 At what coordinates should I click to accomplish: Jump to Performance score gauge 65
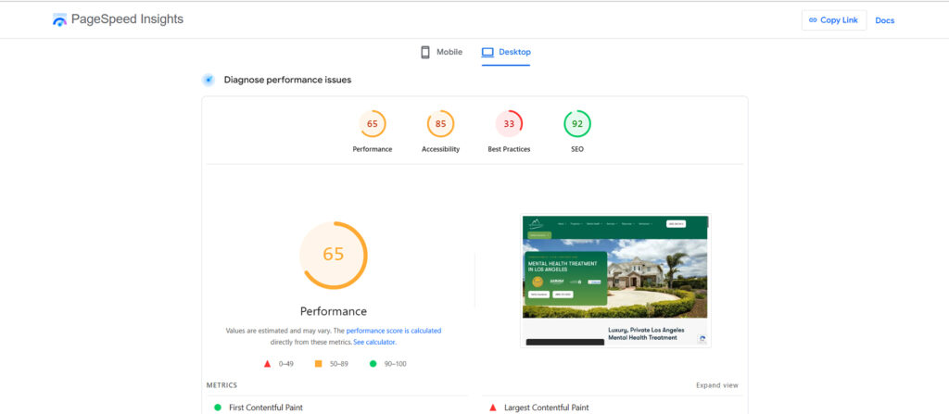click(x=373, y=124)
